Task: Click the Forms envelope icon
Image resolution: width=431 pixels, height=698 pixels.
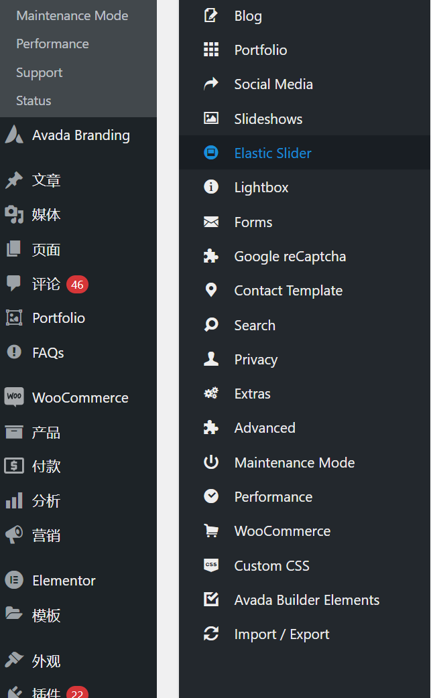Action: click(x=211, y=222)
